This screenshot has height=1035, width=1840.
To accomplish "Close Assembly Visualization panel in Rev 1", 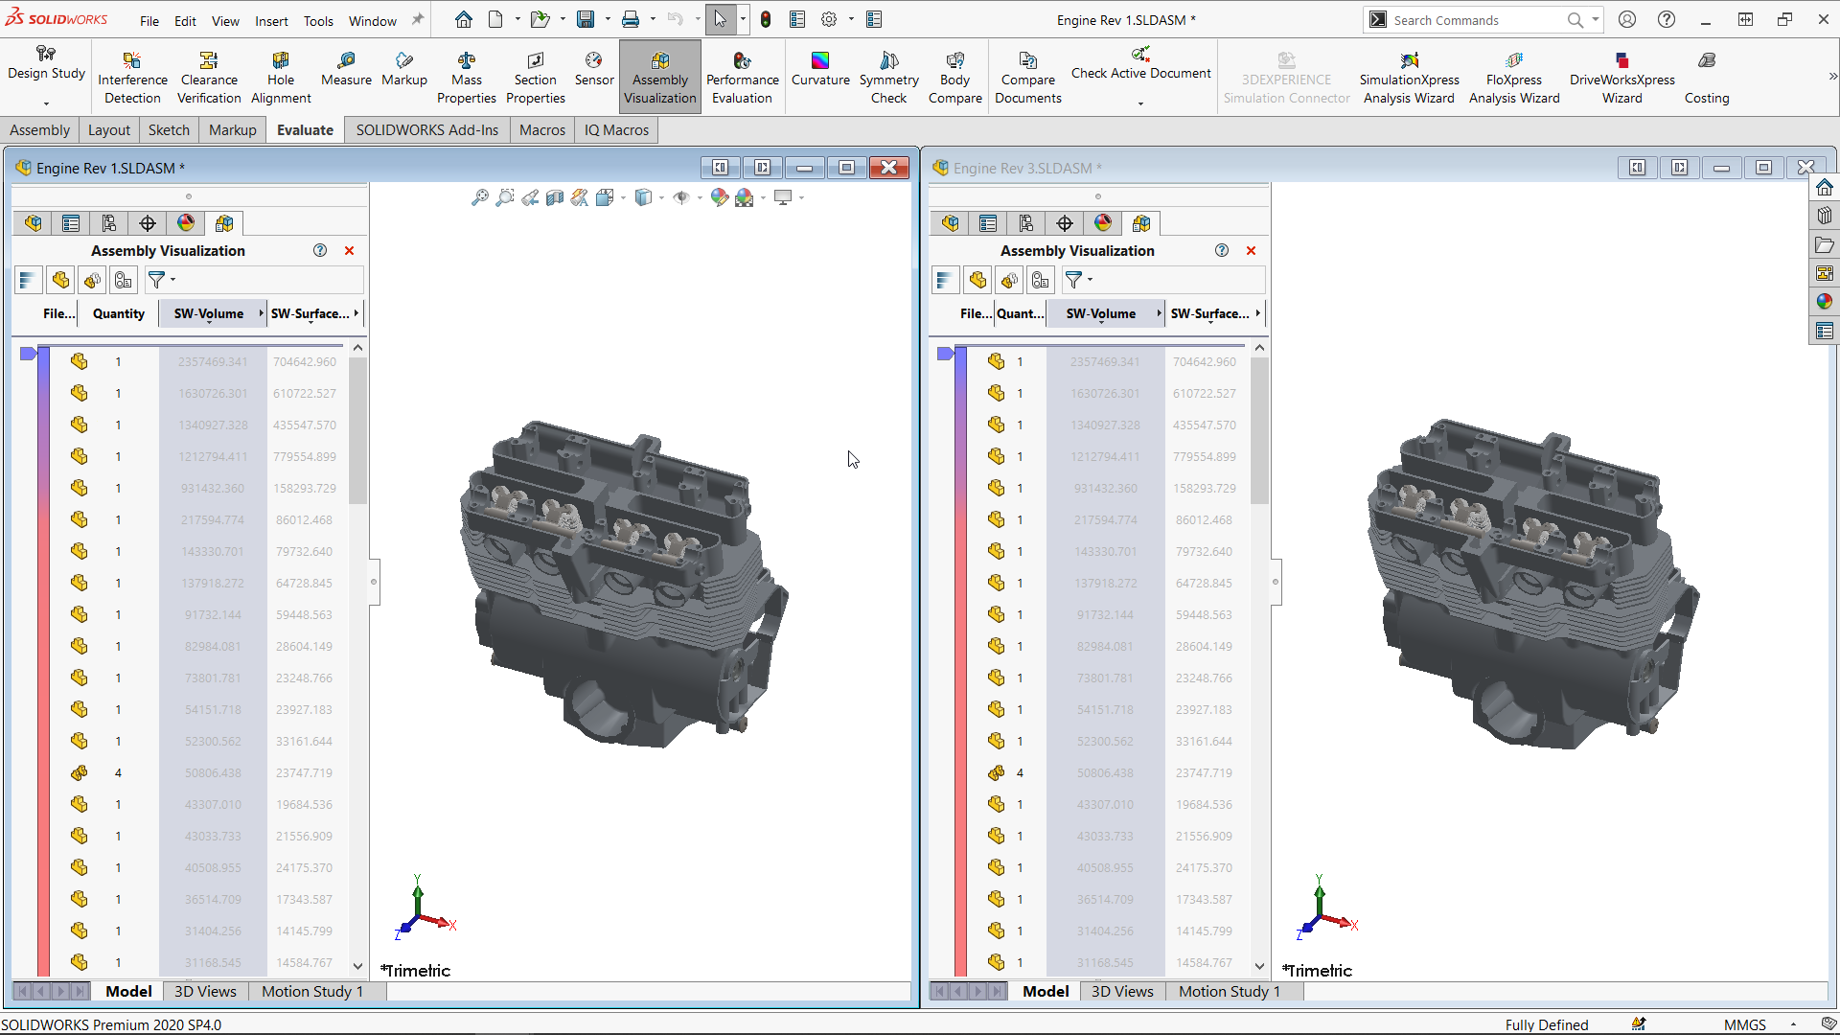I will pos(349,250).
